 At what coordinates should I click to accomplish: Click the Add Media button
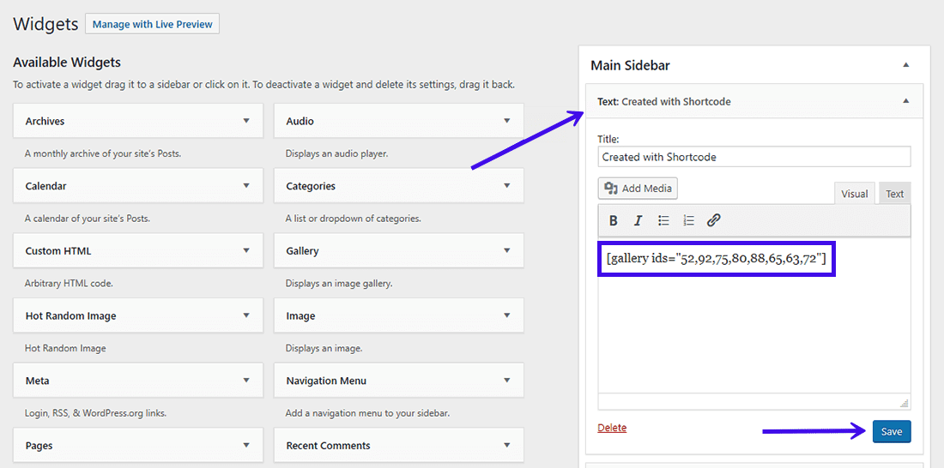638,189
